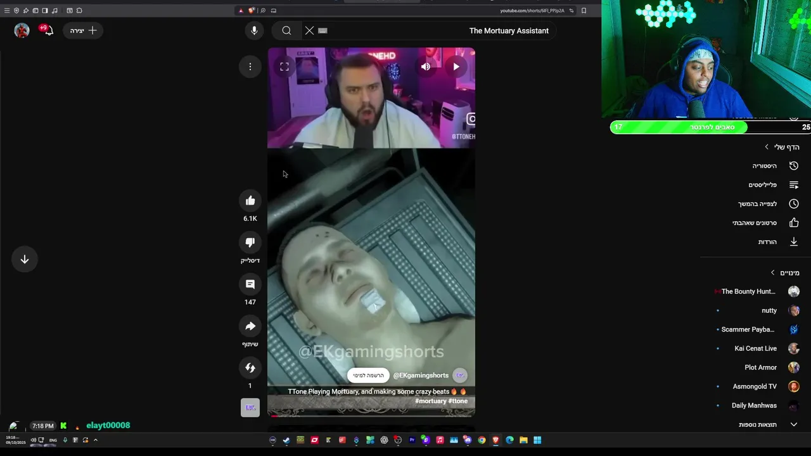
Task: Mute the short's volume speaker icon
Action: pyautogui.click(x=426, y=66)
